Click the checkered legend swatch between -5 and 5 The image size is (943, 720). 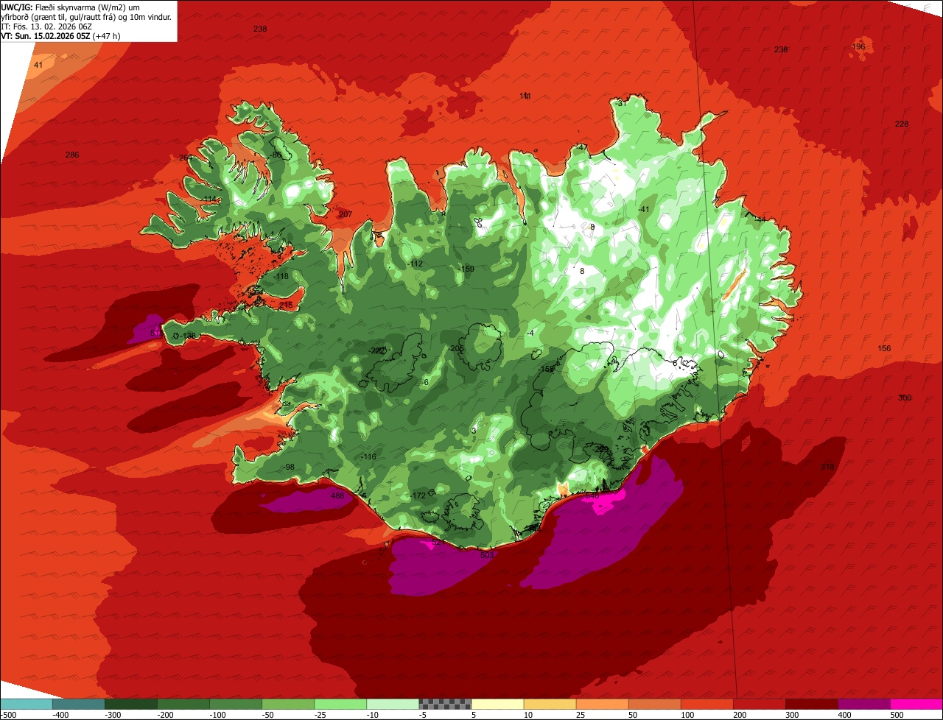445,704
